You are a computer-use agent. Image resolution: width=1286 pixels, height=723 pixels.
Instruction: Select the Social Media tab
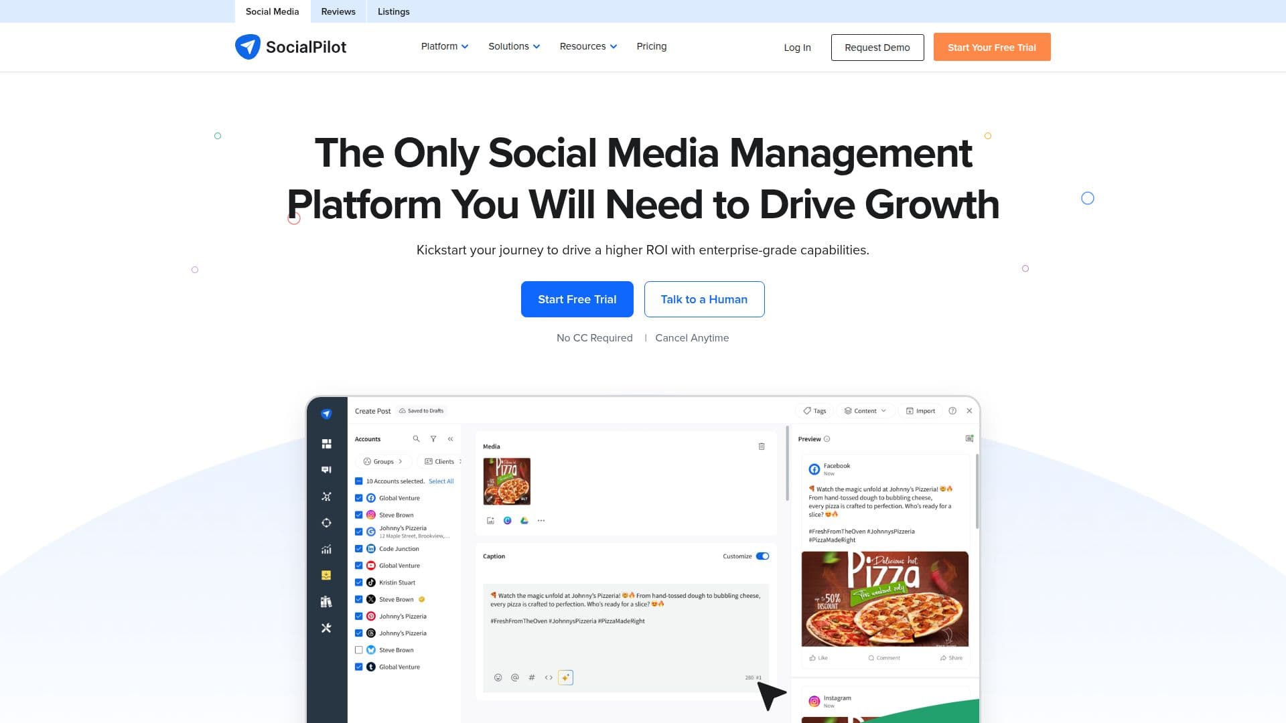[x=273, y=11]
